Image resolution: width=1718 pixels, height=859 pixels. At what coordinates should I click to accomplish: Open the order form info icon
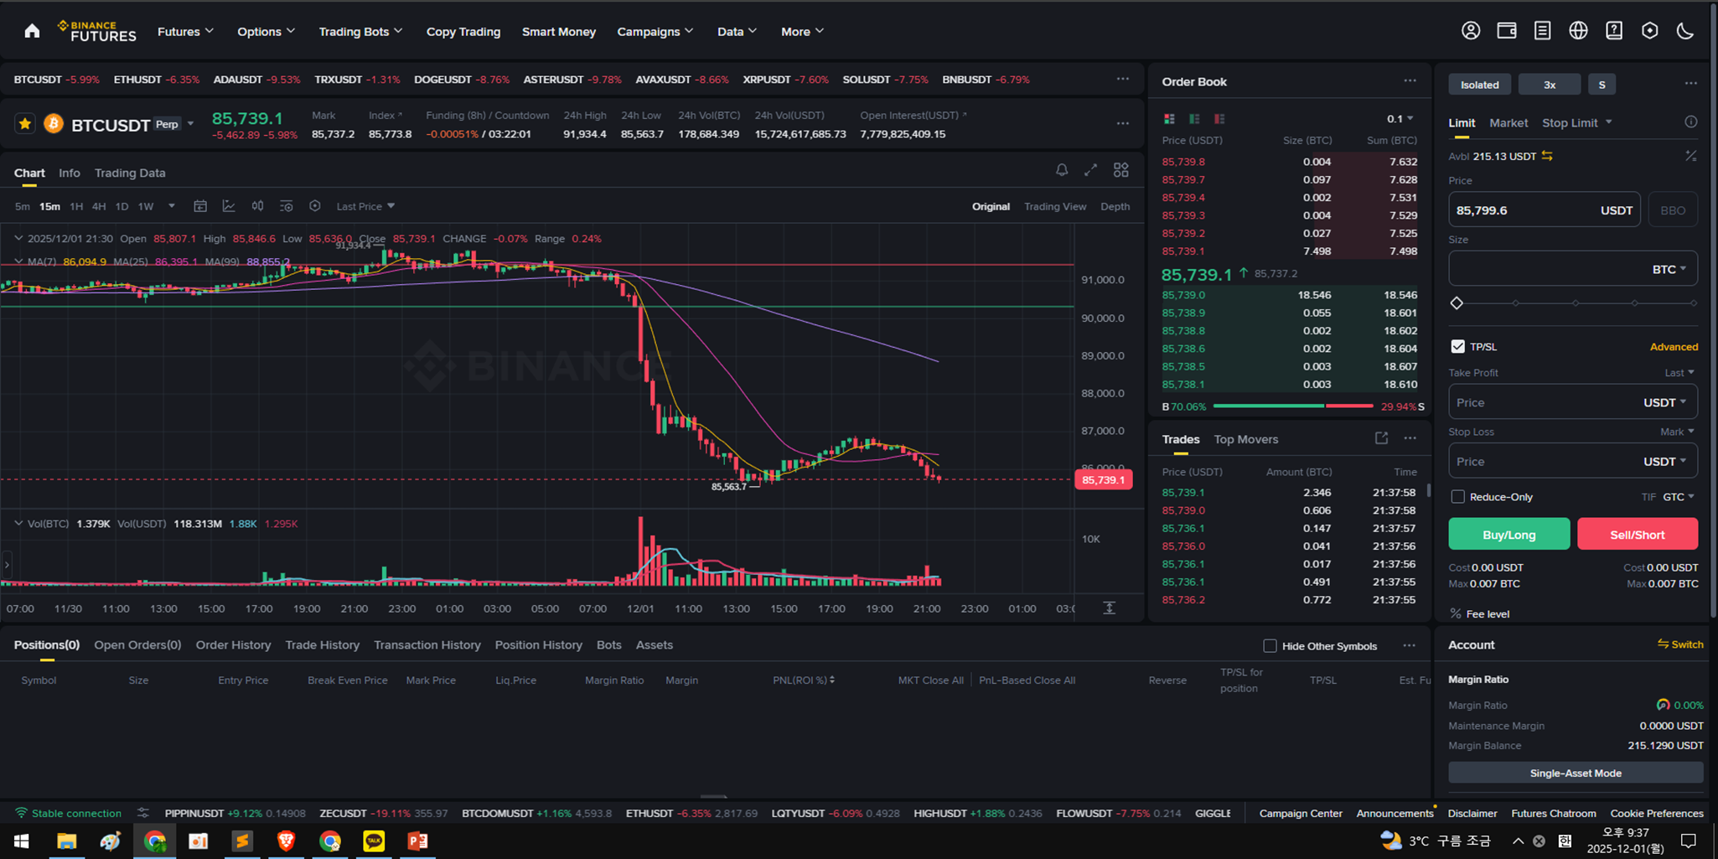(1691, 122)
